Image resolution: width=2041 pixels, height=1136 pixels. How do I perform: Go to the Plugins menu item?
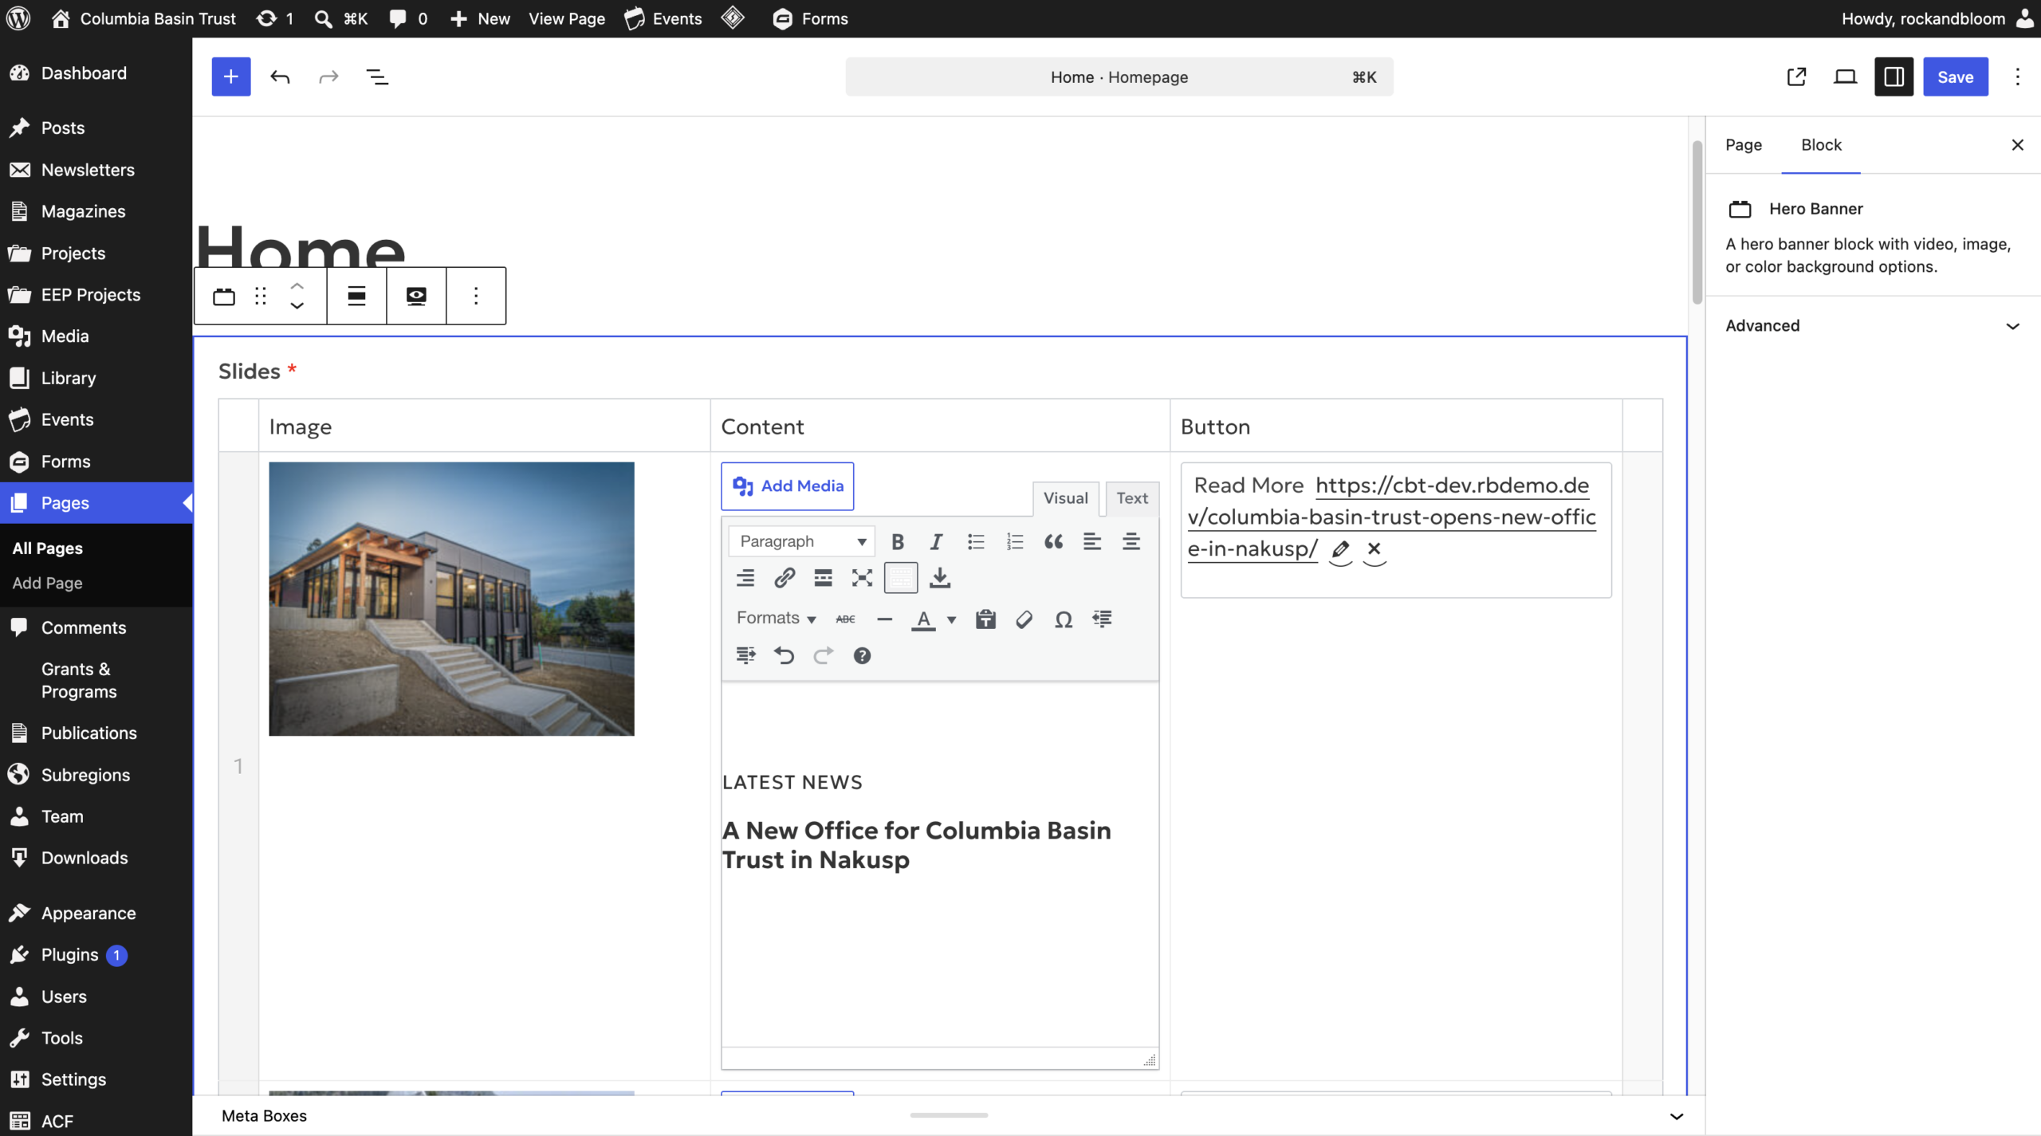(x=96, y=955)
